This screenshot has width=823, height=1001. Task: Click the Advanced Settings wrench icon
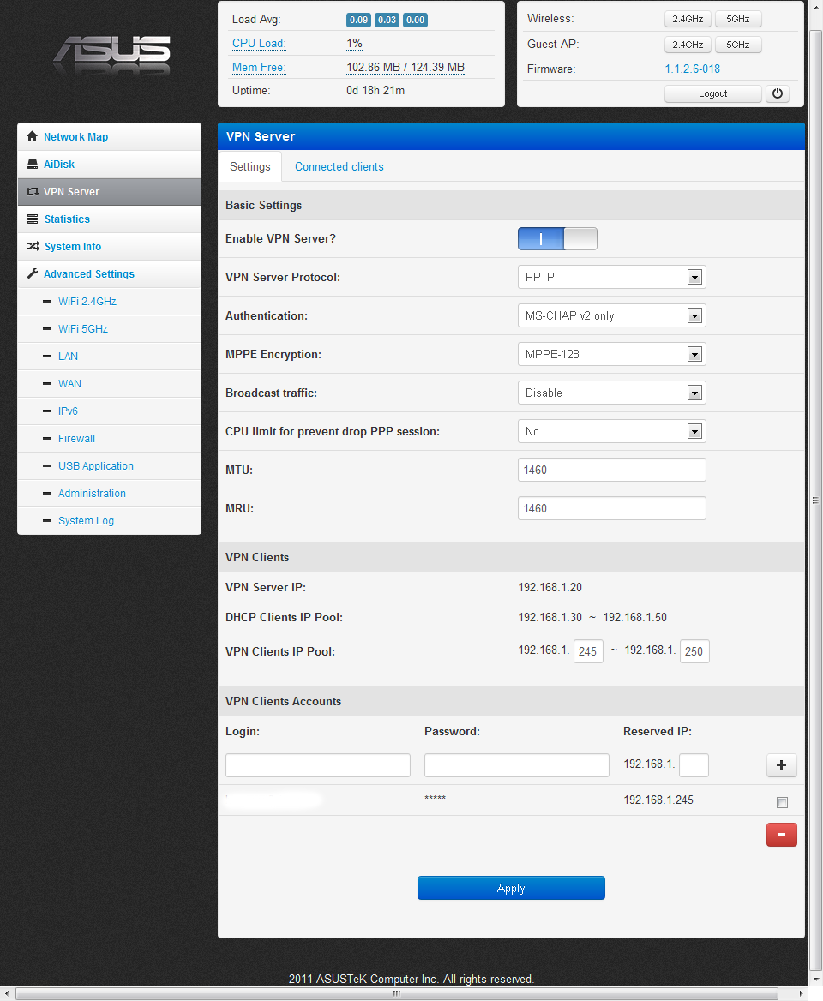pyautogui.click(x=33, y=274)
